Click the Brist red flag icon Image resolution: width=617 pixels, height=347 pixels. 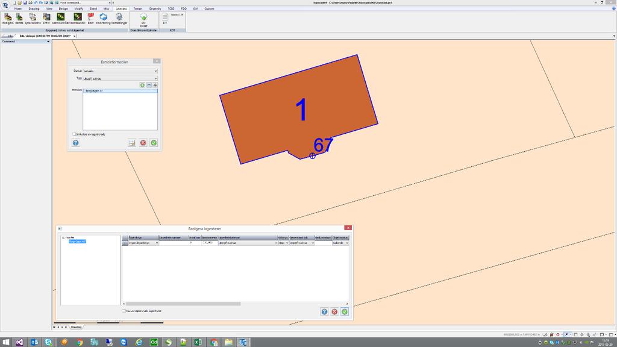(x=90, y=19)
